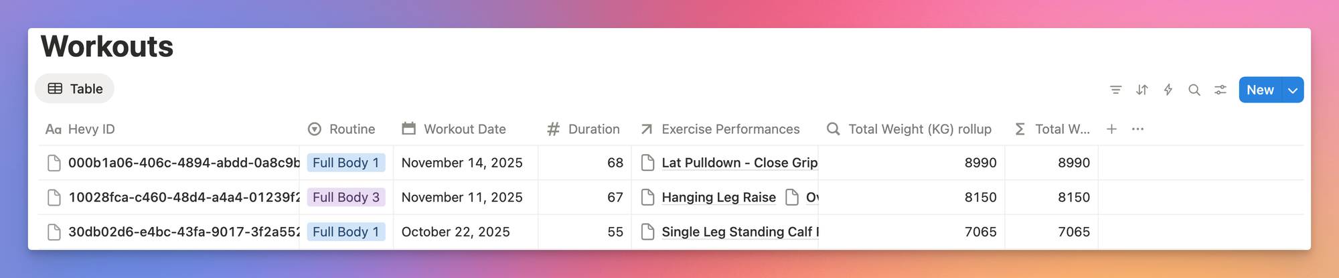
Task: Click the search magnifier icon
Action: point(1194,90)
